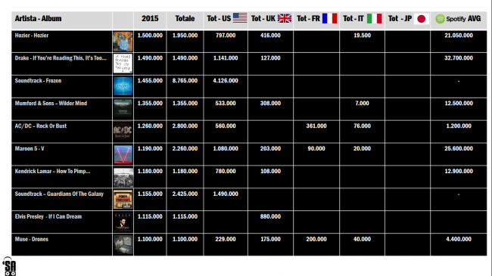Click the 'Tot - JP' header text

400,18
